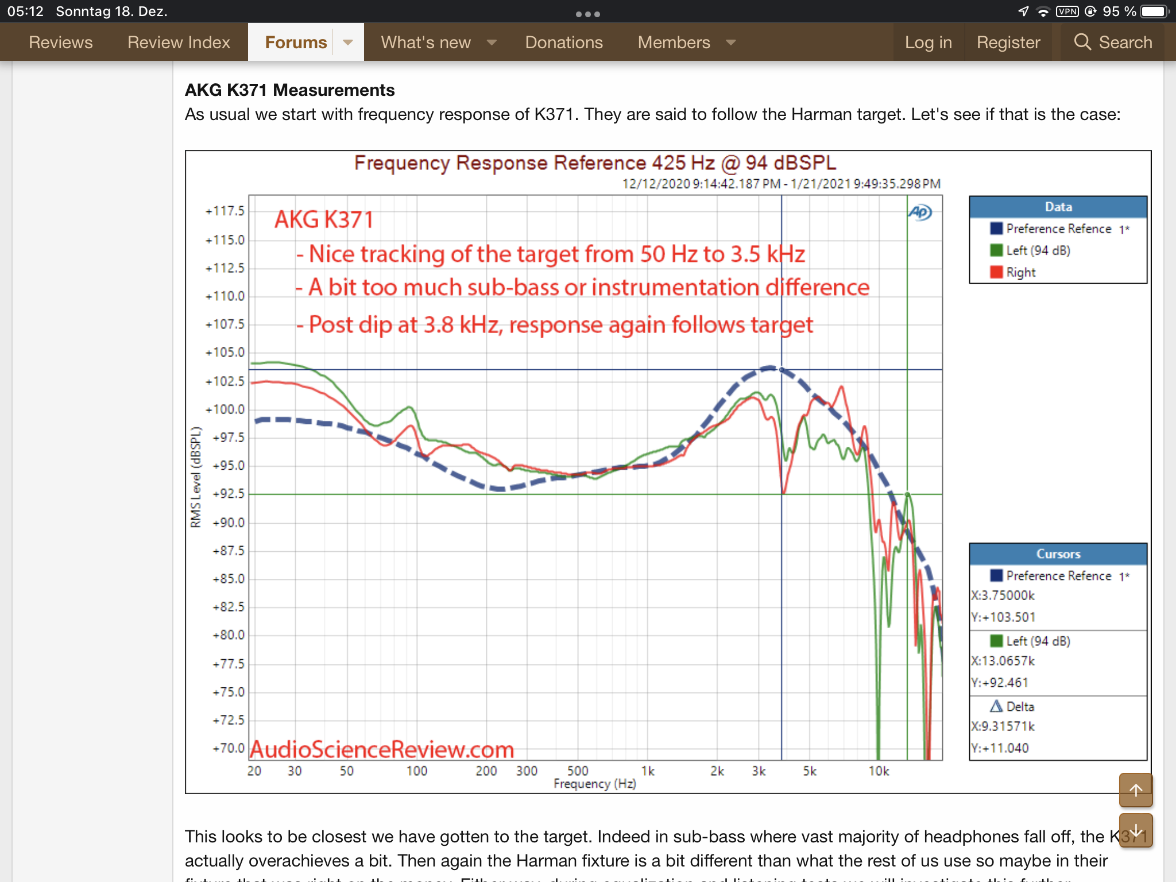Tap the scroll-to-bottom arrow button
This screenshot has height=882, width=1176.
(1136, 830)
